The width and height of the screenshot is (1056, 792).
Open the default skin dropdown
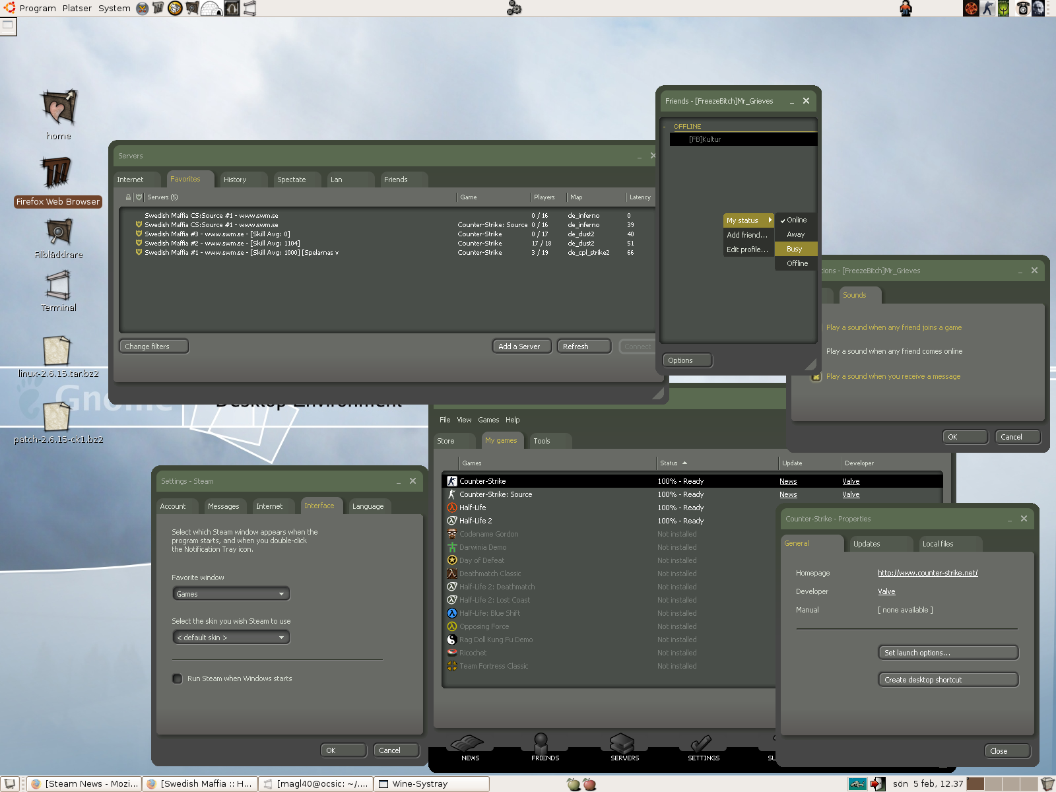[x=231, y=638]
